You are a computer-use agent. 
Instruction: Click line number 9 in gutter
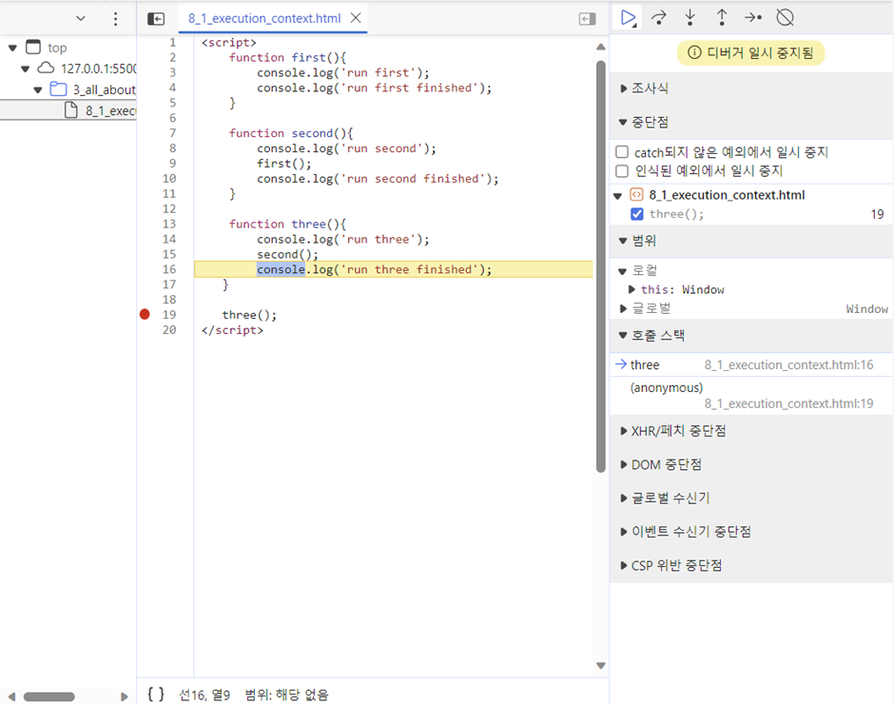point(172,164)
